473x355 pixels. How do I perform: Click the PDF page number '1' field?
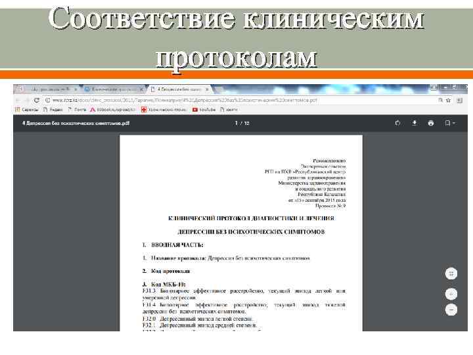236,123
